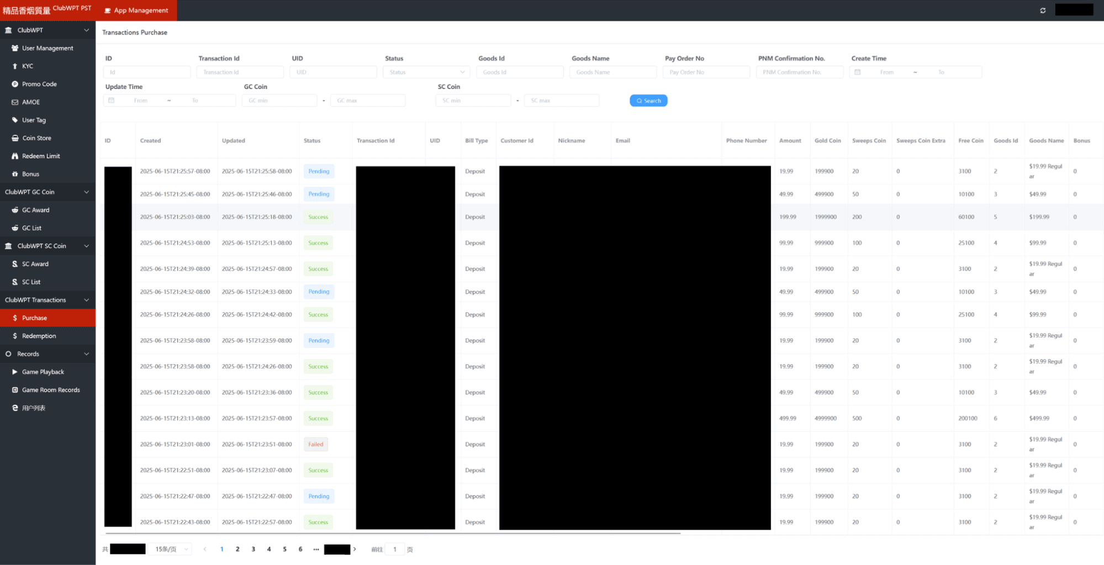Collapse the Records sidebar section
The image size is (1104, 565).
click(86, 354)
